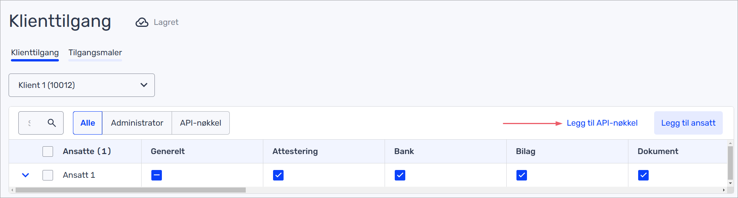Open the Klient 1 (10012) dropdown
The height and width of the screenshot is (198, 738).
tap(82, 85)
